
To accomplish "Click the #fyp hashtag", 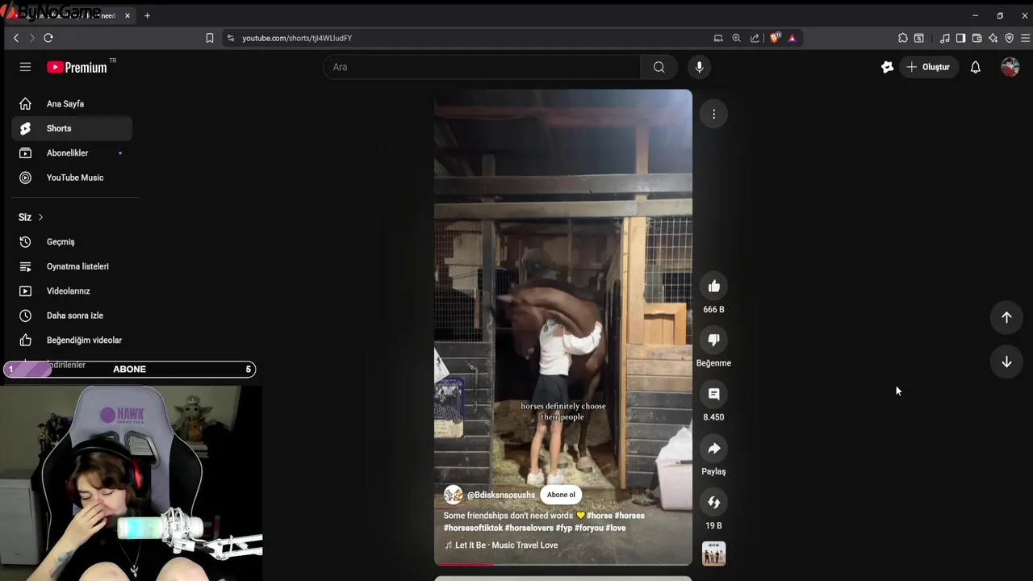I will point(564,528).
